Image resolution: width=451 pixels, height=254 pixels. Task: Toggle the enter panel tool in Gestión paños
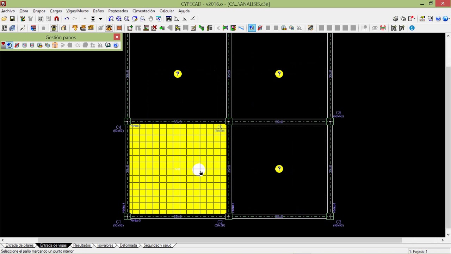10,45
